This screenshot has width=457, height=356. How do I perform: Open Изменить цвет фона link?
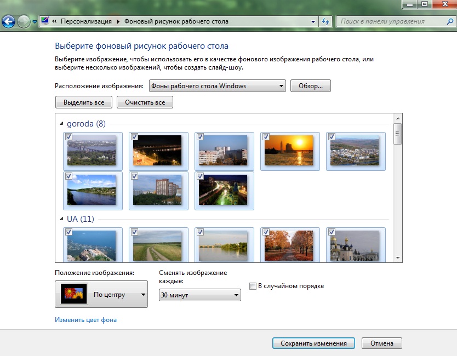tap(85, 320)
